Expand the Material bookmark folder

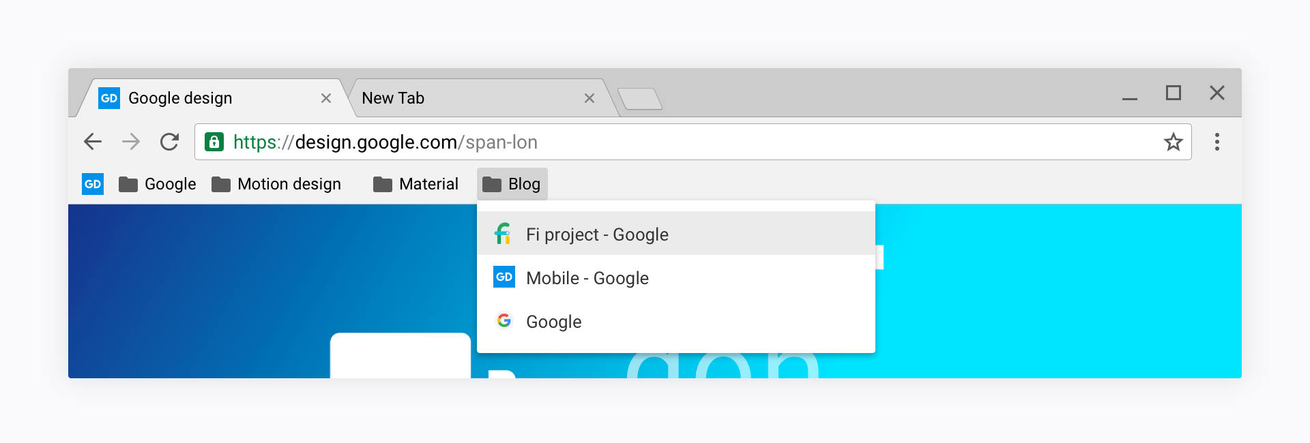[x=416, y=184]
